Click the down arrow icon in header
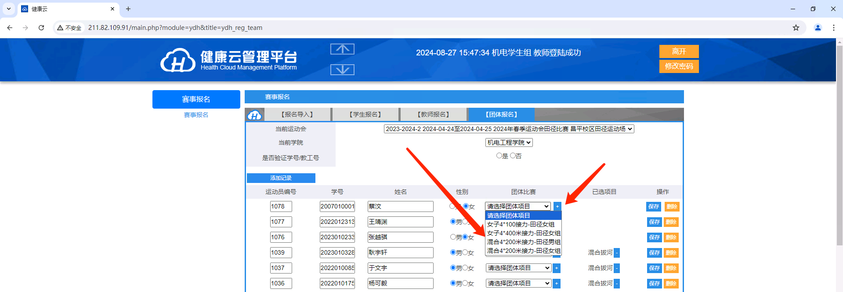This screenshot has width=843, height=292. tap(342, 69)
